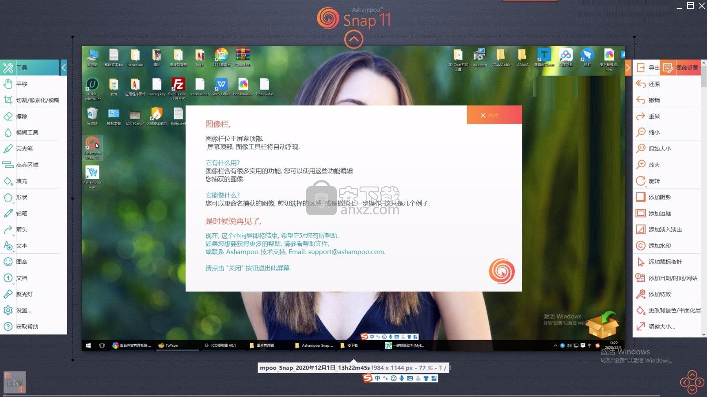Screen dimensions: 707x397
Task: Click the "图像栏," dialog title
Action: click(x=218, y=124)
